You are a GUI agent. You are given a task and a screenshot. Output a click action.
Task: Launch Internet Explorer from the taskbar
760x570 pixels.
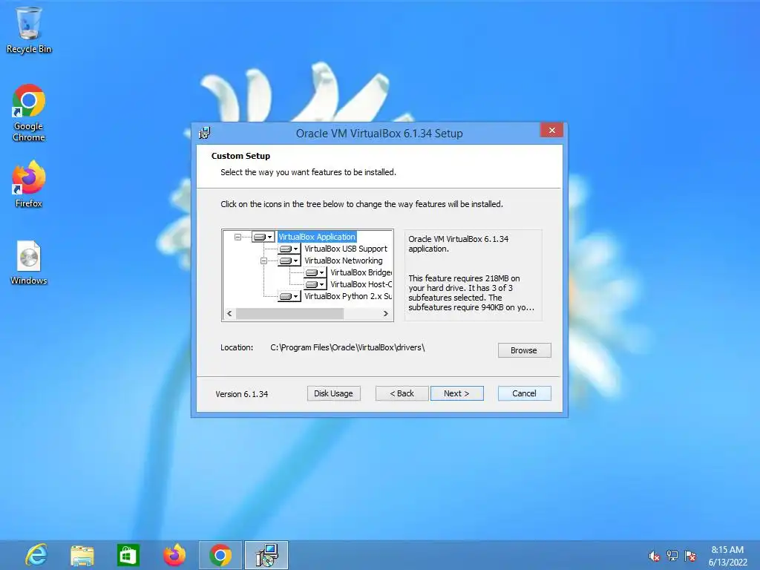(36, 555)
